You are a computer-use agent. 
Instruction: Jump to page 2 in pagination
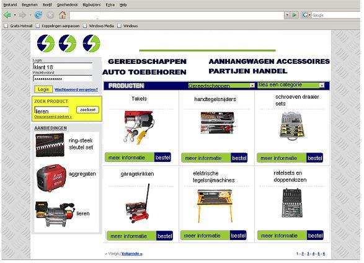point(303,254)
